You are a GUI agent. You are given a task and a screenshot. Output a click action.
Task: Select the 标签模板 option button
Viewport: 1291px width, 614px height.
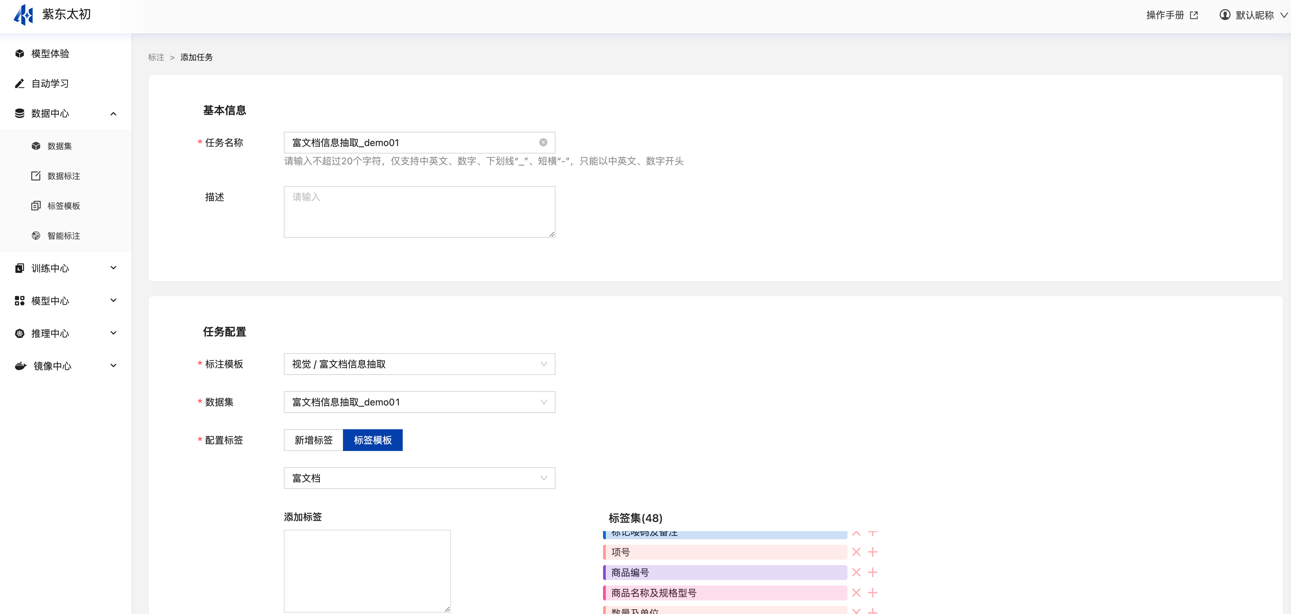point(373,440)
